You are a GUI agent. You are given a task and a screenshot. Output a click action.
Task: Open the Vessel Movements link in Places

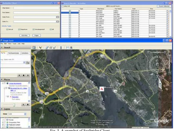click(x=15, y=84)
